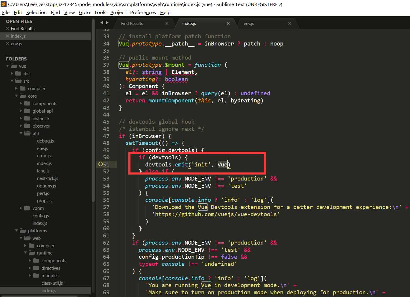410x297 pixels.
Task: Click the github vue-devtools URL string
Action: click(216, 214)
